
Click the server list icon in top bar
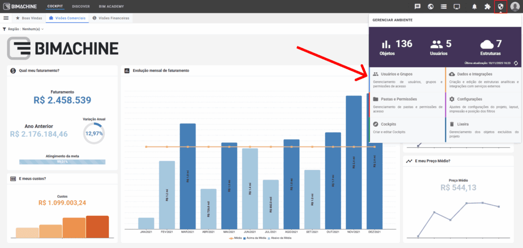pos(444,7)
